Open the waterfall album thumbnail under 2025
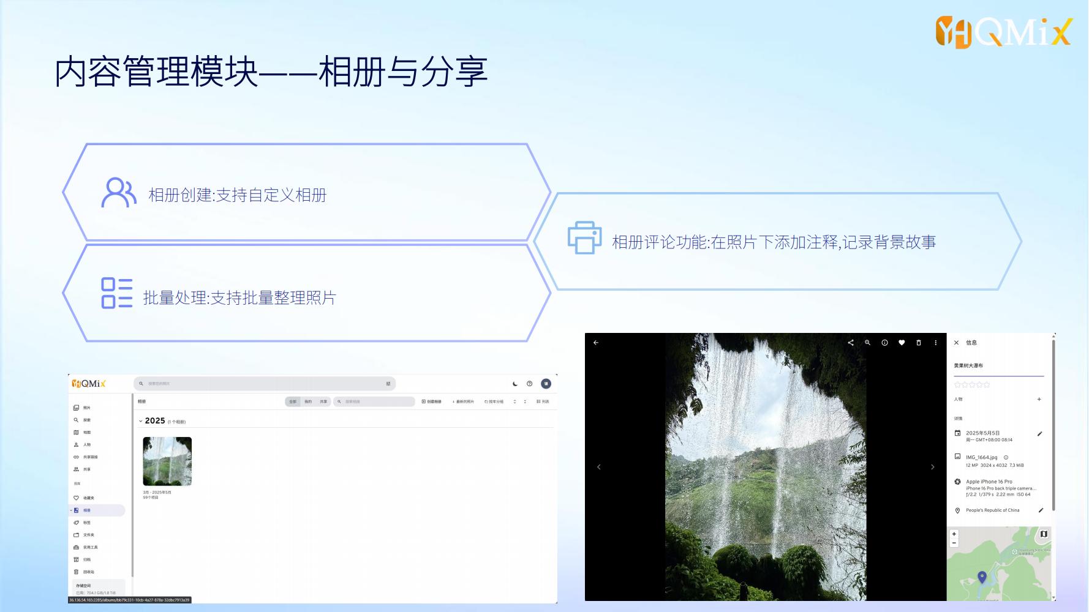 tap(167, 461)
